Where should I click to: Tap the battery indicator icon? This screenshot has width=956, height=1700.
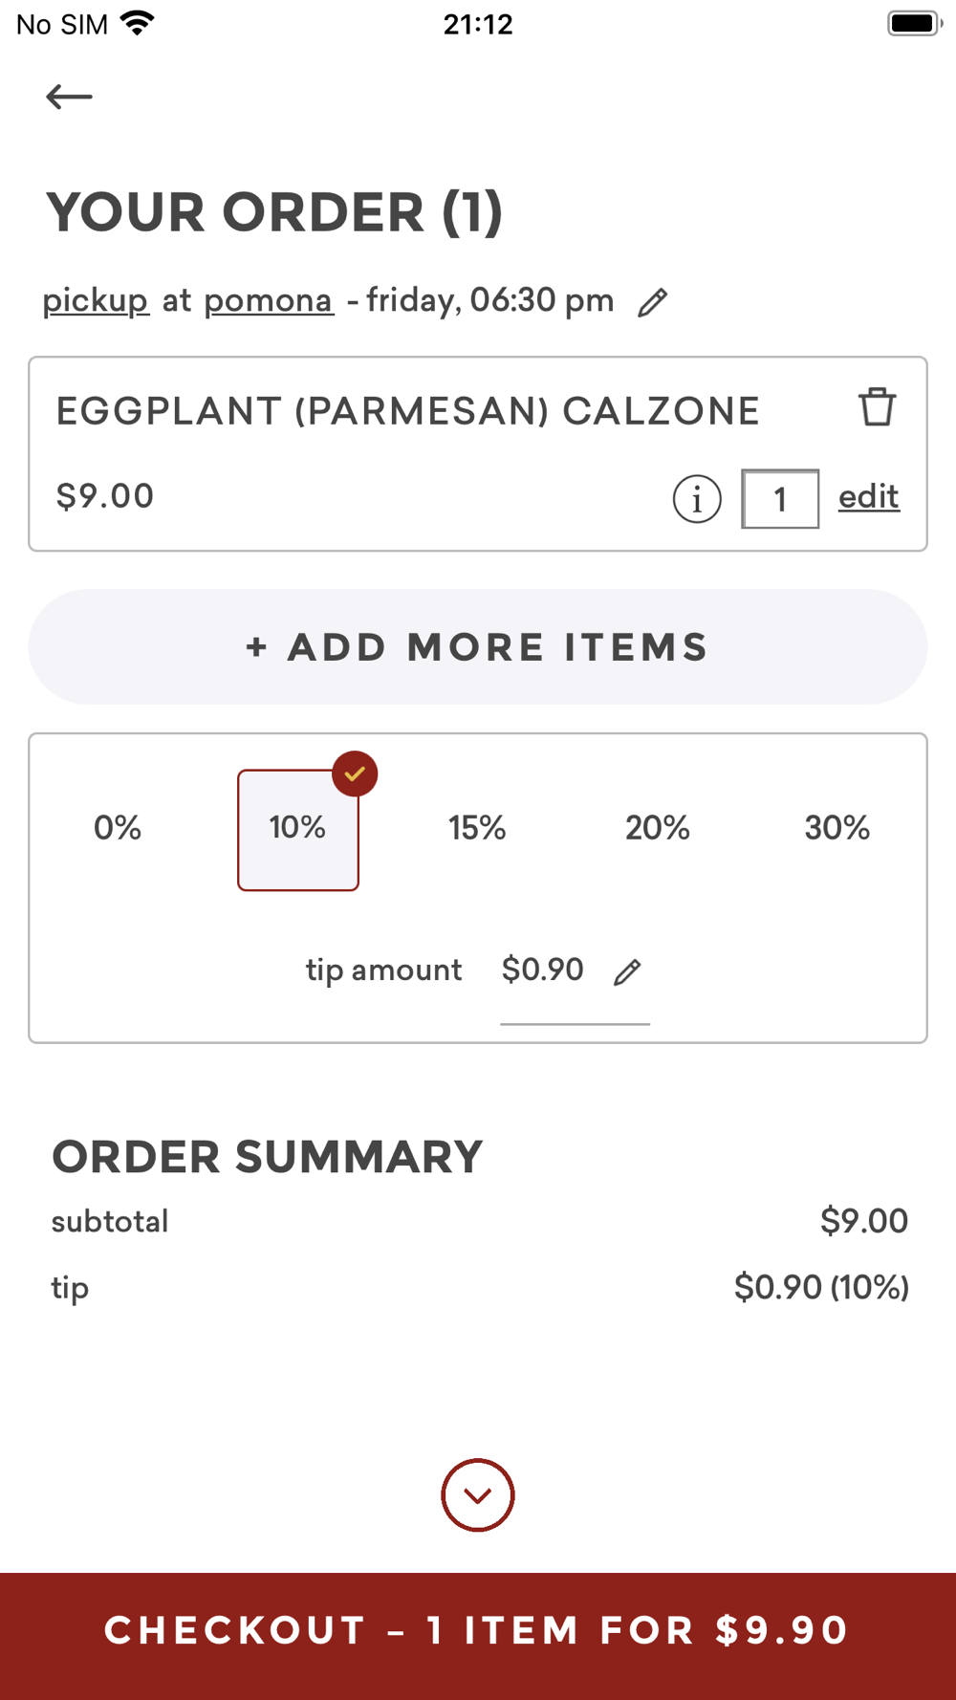pos(914,23)
